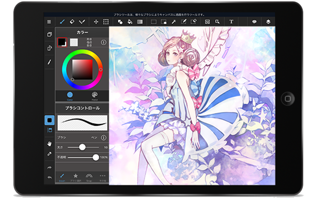The height and width of the screenshot is (198, 315).
Task: Click the brush stroke preview
Action: click(x=82, y=123)
